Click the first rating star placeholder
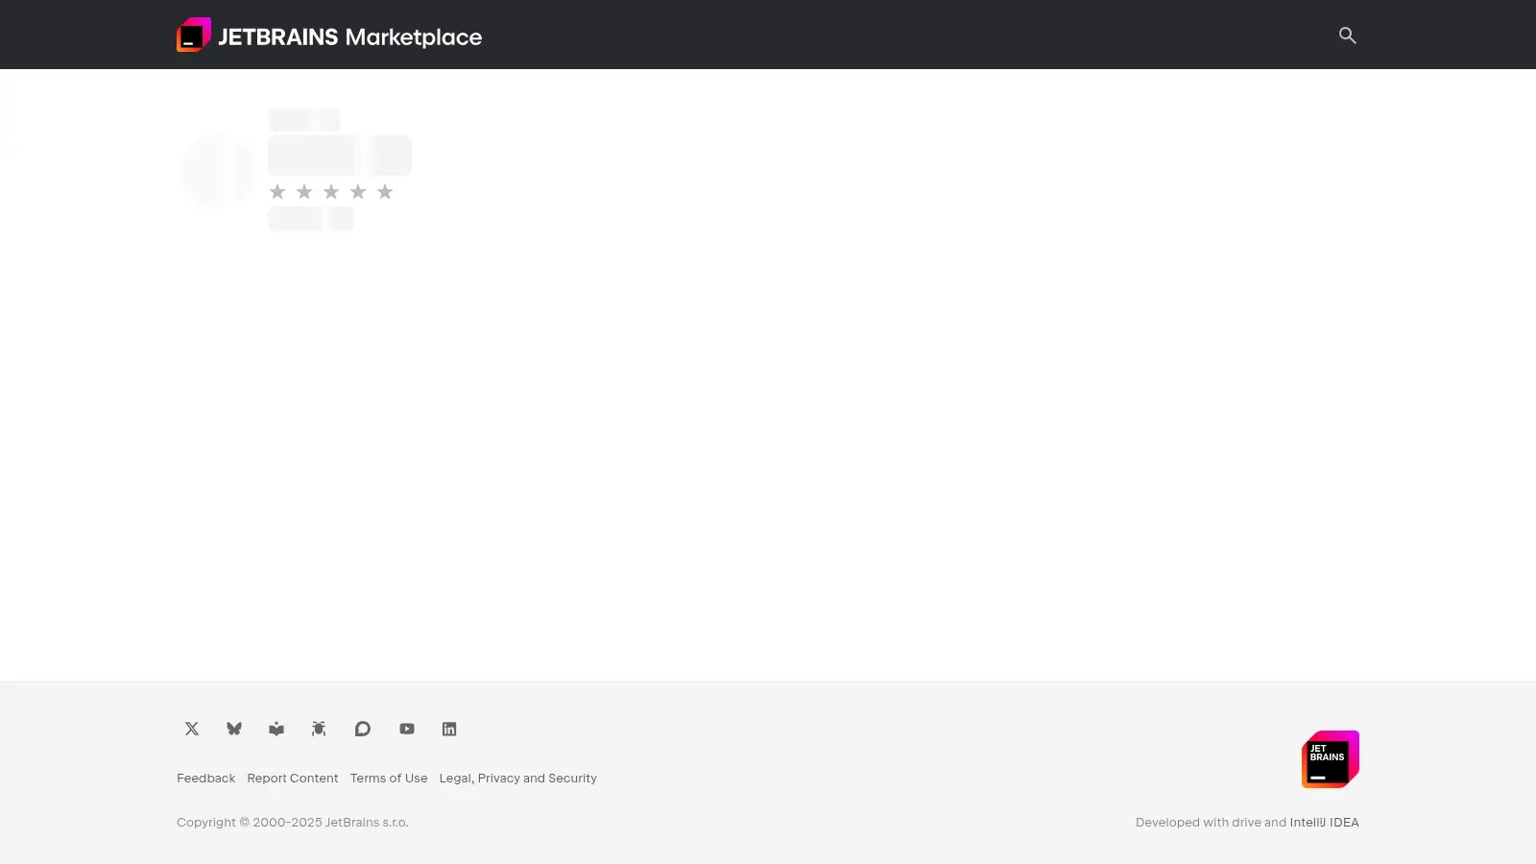The height and width of the screenshot is (864, 1536). point(277,192)
